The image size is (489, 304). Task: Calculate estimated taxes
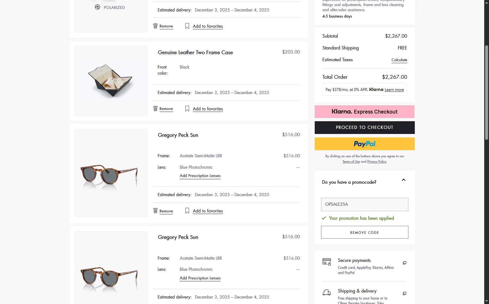tap(399, 60)
